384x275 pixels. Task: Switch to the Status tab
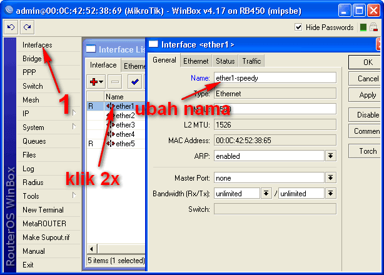225,61
